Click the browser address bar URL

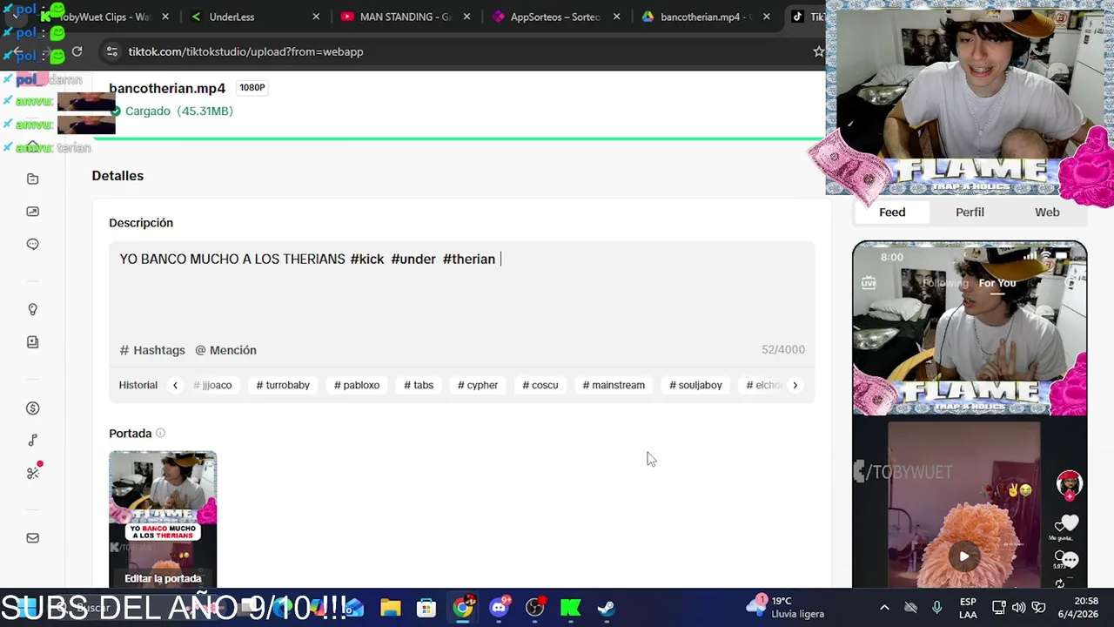pyautogui.click(x=245, y=51)
